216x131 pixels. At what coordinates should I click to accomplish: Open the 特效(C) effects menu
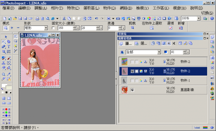pyautogui.click(x=73, y=8)
